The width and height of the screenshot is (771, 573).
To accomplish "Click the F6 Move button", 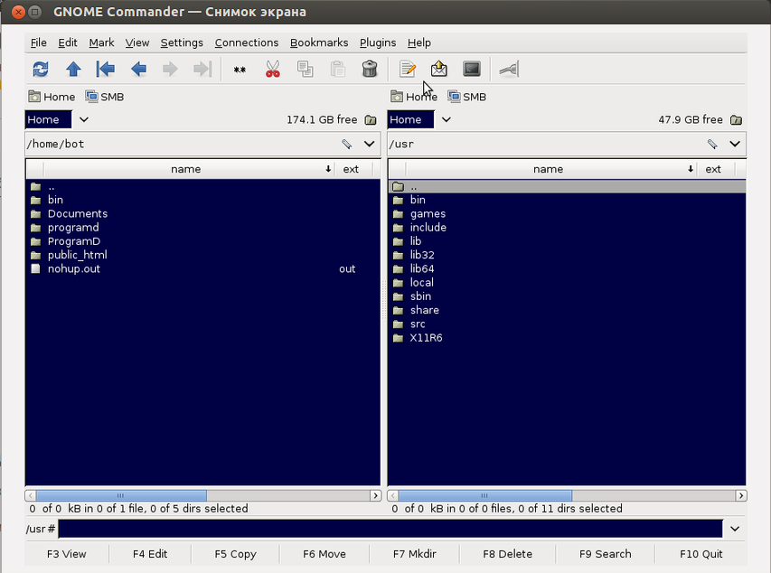I will [x=324, y=554].
